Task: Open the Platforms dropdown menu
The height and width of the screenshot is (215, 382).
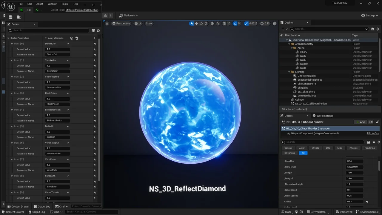Action: (128, 16)
